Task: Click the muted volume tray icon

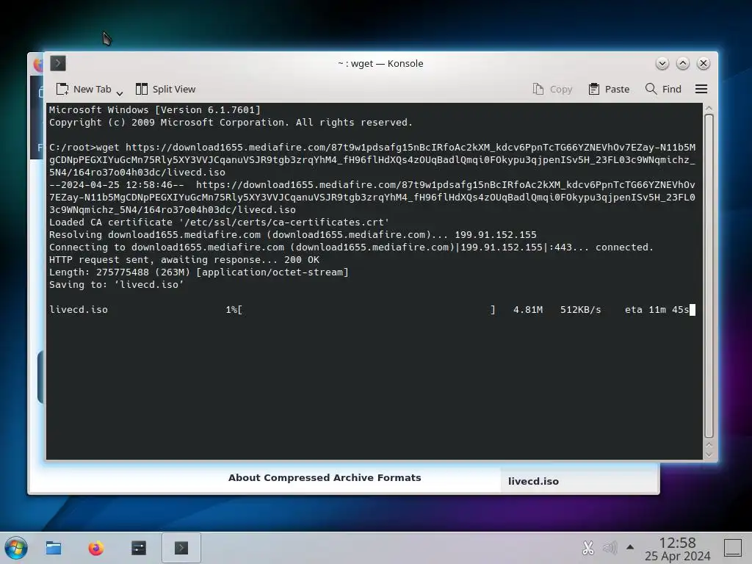Action: [x=610, y=547]
